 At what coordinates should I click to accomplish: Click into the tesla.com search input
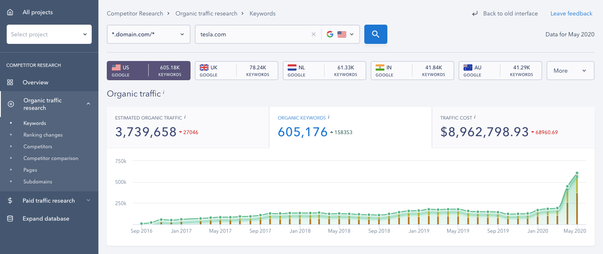(253, 34)
